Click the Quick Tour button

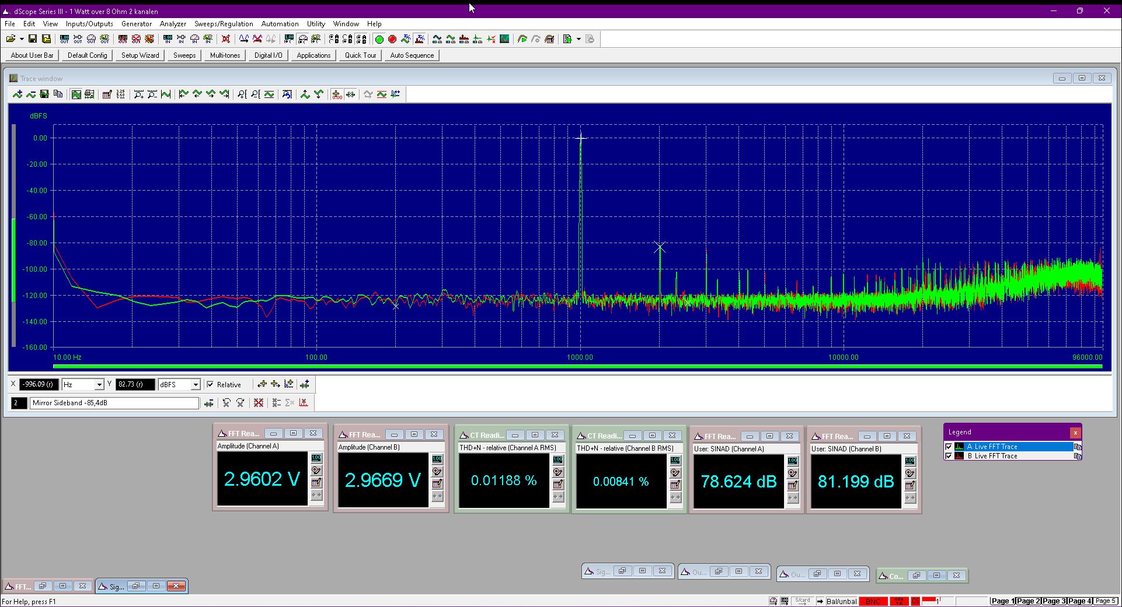(361, 55)
